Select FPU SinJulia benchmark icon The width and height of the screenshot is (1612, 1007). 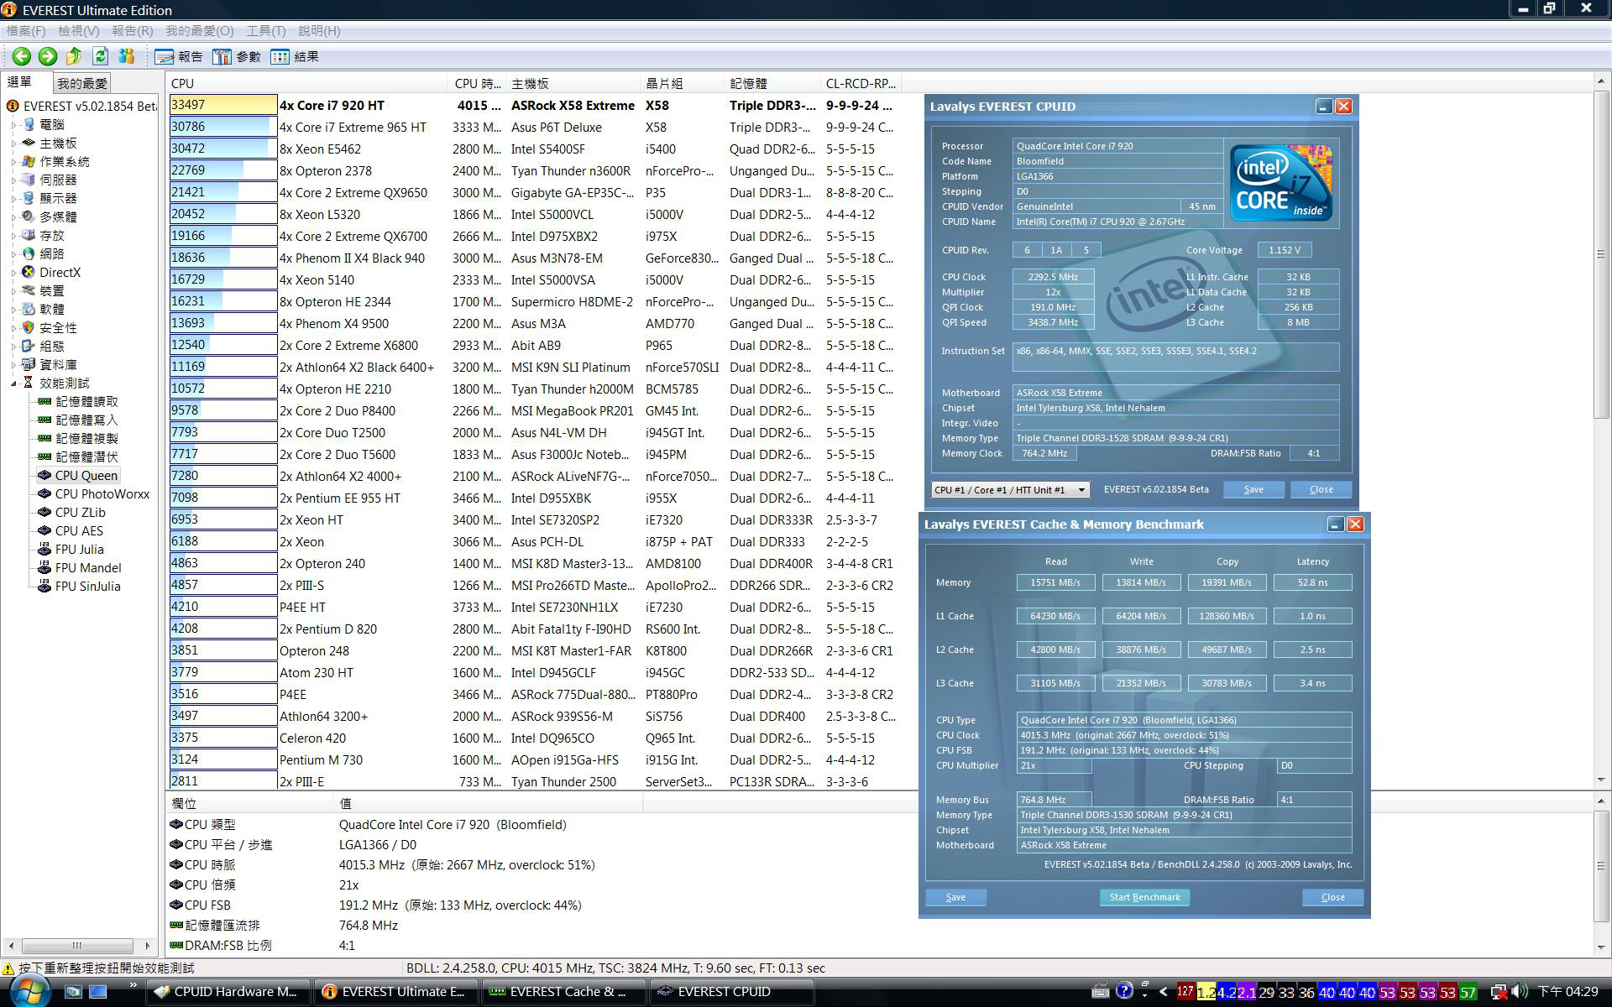pyautogui.click(x=44, y=586)
